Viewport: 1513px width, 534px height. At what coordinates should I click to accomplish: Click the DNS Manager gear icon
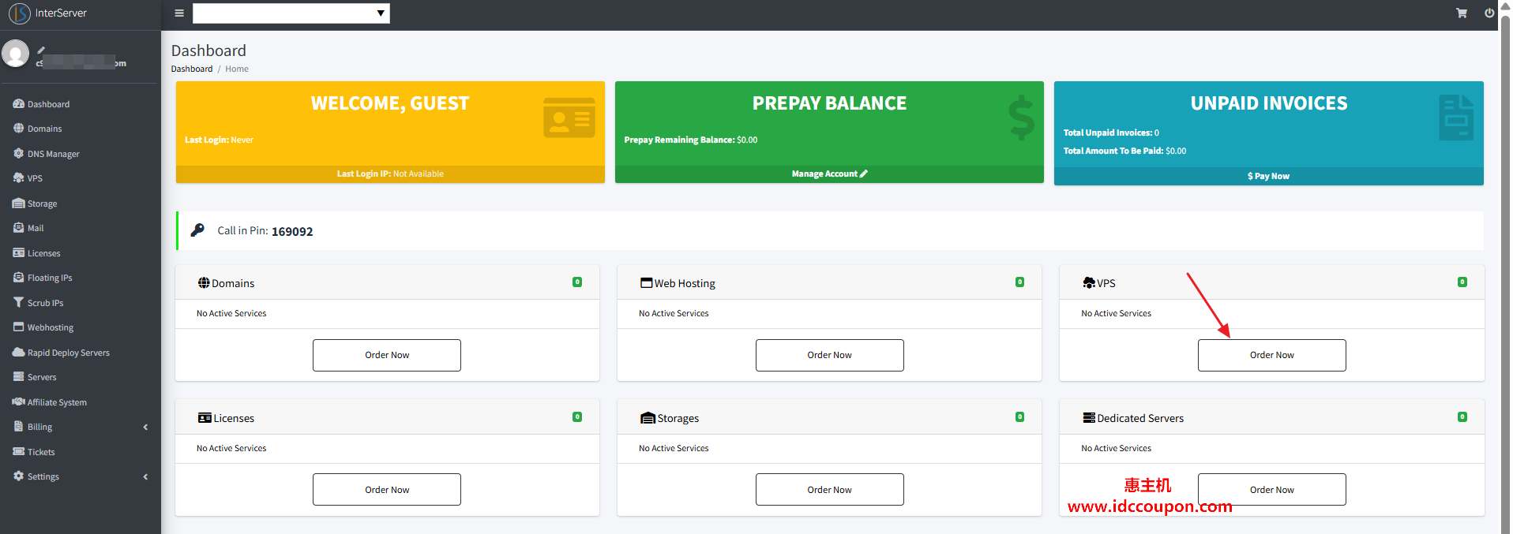click(x=18, y=153)
